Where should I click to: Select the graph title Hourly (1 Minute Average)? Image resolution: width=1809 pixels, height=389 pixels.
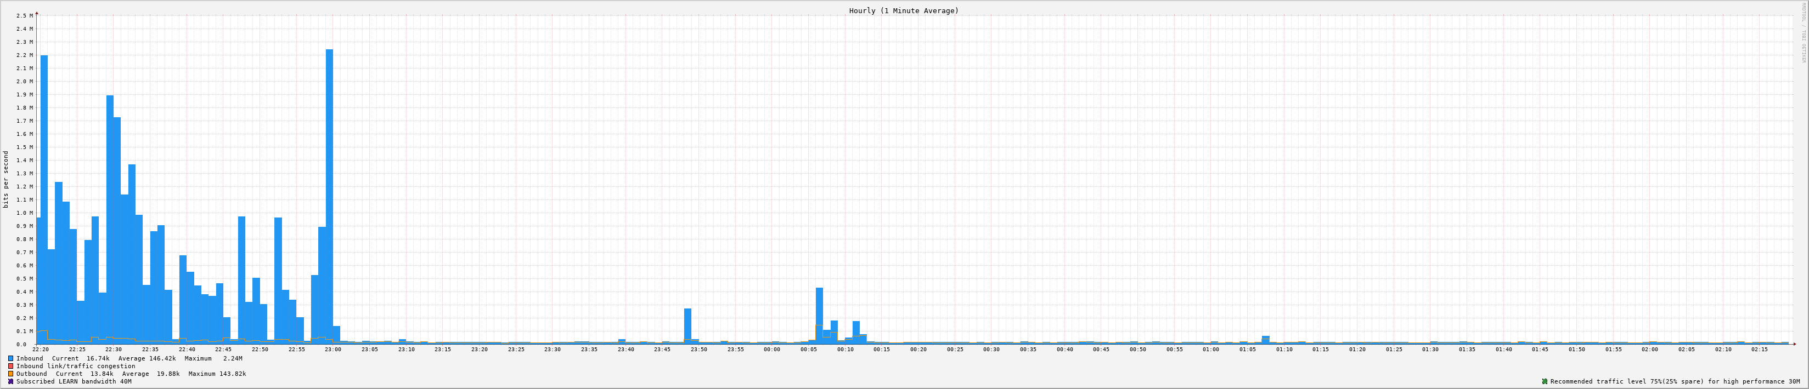point(903,10)
